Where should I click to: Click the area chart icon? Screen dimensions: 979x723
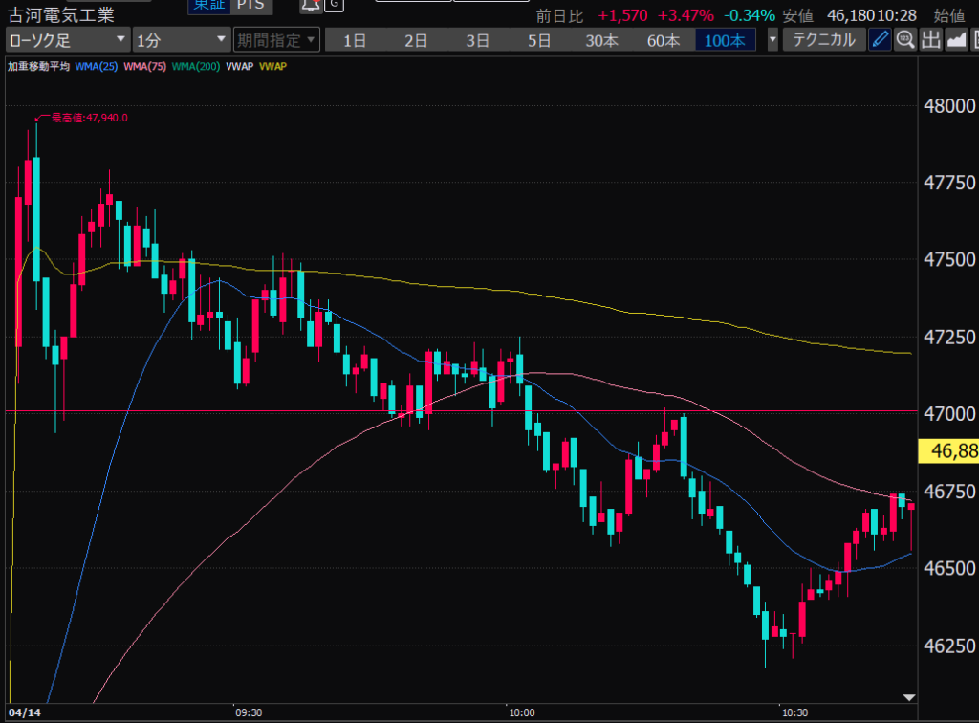[957, 39]
